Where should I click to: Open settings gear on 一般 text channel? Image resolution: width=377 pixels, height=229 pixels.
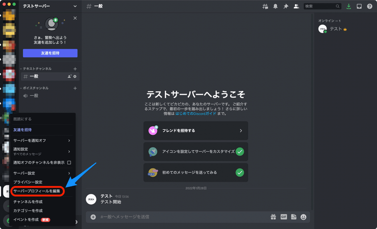[x=75, y=76]
